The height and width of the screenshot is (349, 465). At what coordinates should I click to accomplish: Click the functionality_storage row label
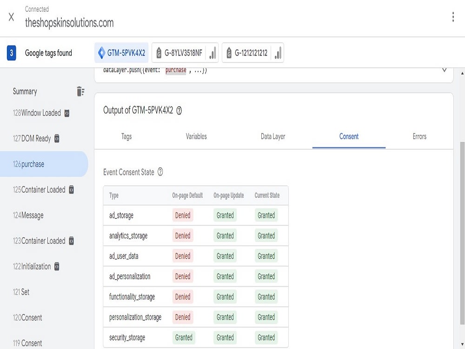click(132, 297)
